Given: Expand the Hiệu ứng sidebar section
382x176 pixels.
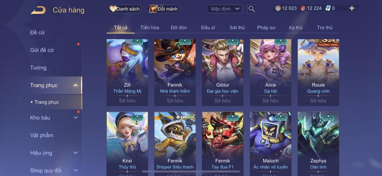Looking at the screenshot, I should pyautogui.click(x=76, y=153).
